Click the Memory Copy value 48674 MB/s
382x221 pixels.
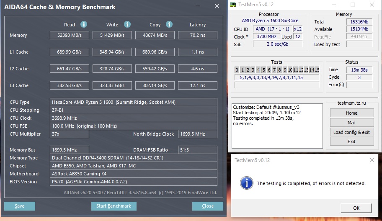coord(155,35)
